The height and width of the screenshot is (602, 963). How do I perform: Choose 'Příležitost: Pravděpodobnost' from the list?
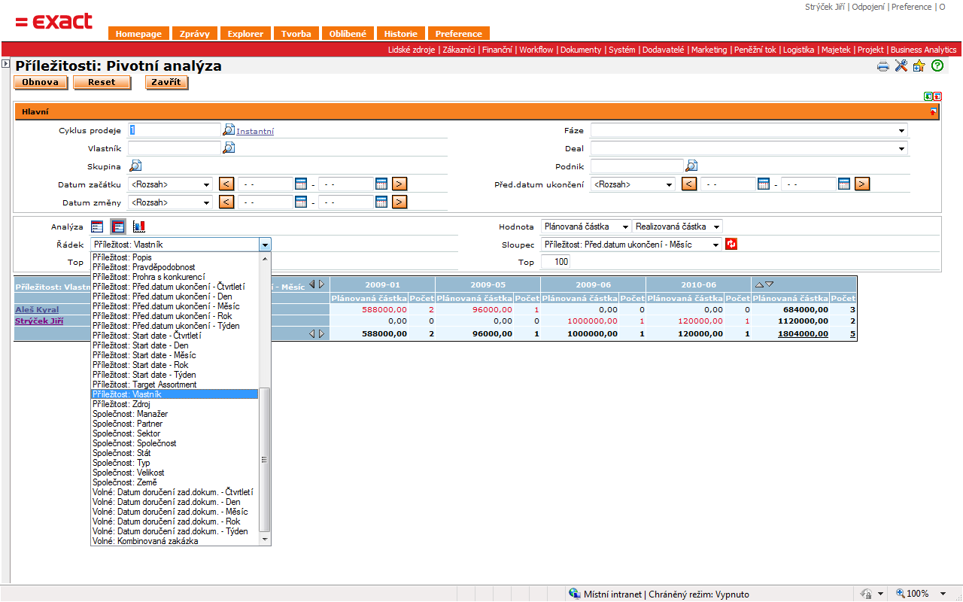click(175, 267)
